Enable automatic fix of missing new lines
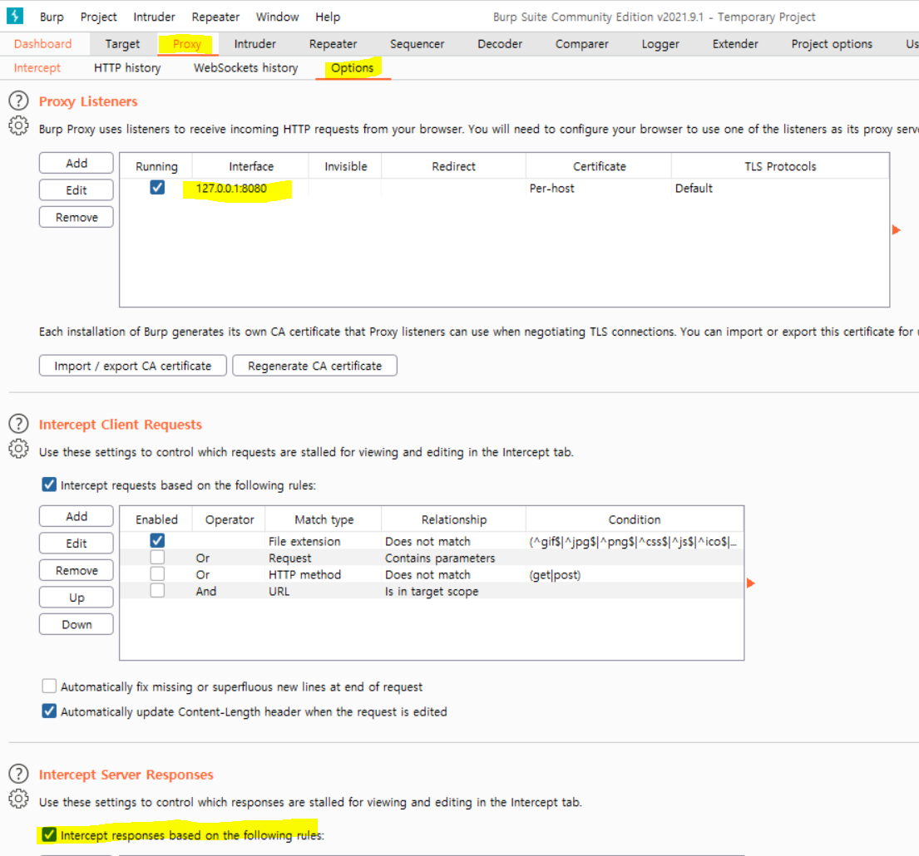Screen dimensions: 919x856 click(x=49, y=686)
